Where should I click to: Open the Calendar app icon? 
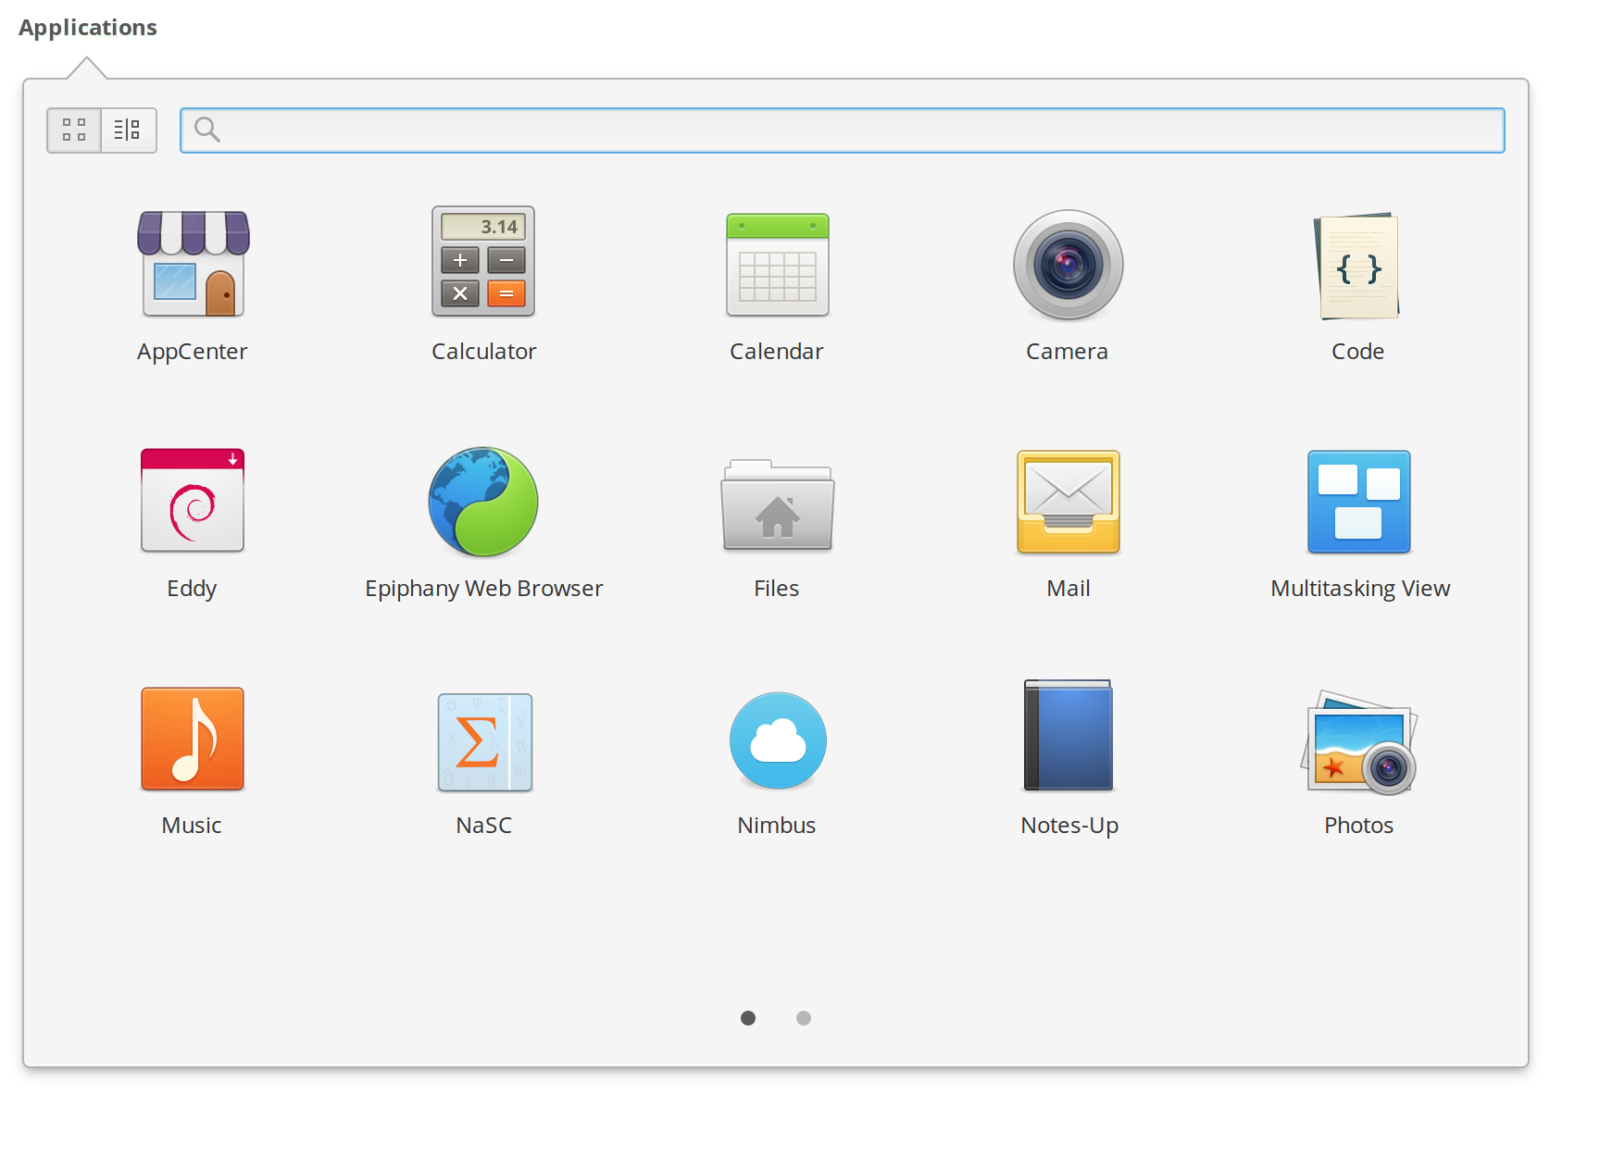click(777, 265)
